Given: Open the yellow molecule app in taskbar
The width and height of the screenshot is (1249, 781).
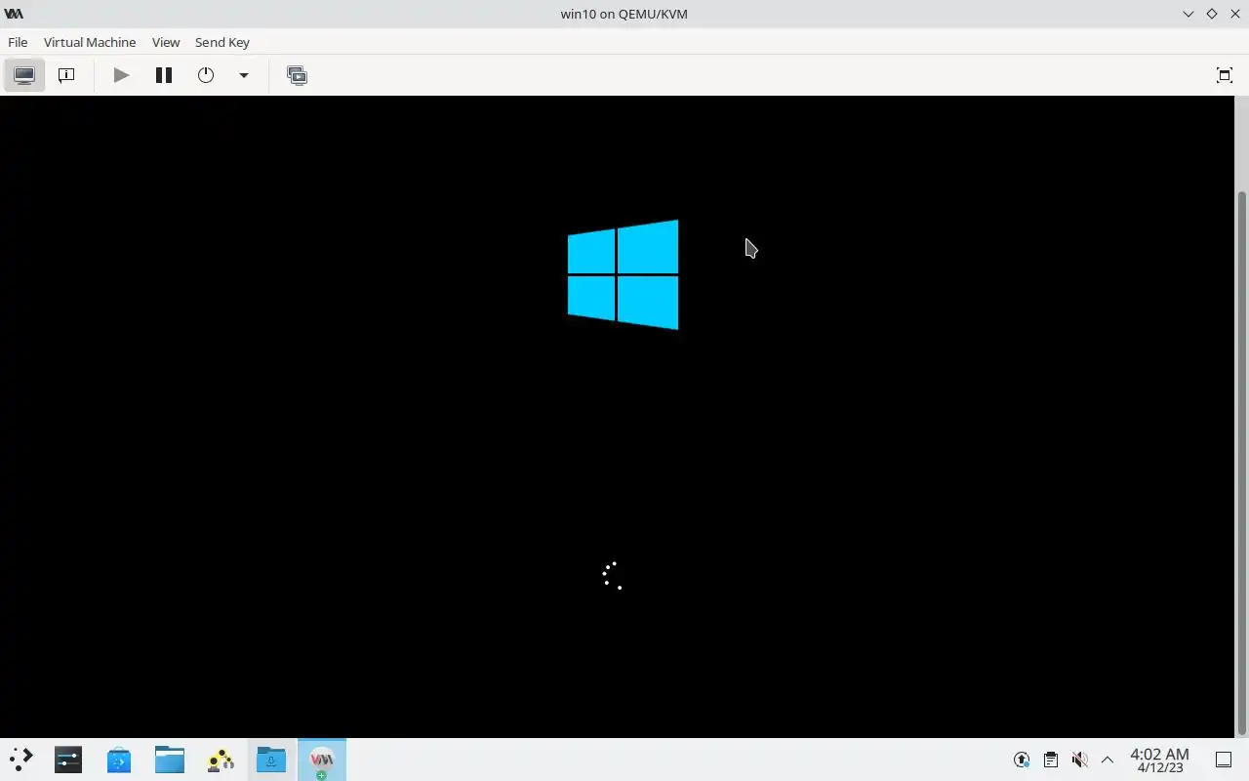Looking at the screenshot, I should point(221,760).
